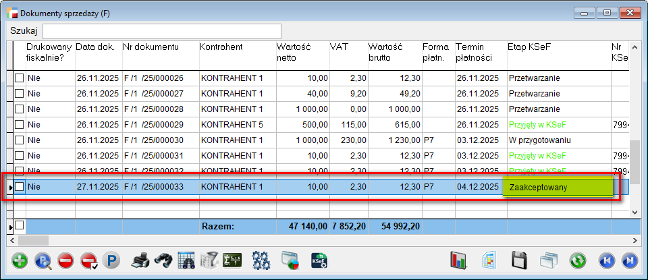The image size is (648, 280).
Task: Click into the Szukaj search field
Action: 162,31
